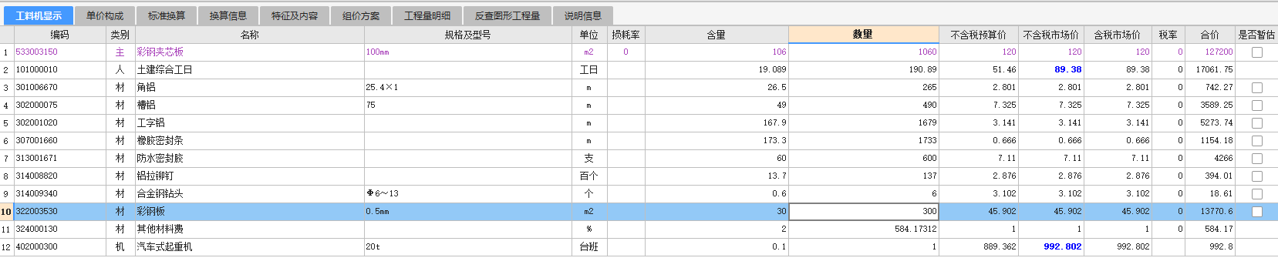Select the blue market price 89.38
The width and height of the screenshot is (1278, 278).
coord(1051,70)
